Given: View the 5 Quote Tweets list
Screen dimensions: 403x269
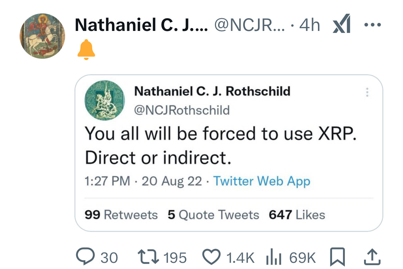Looking at the screenshot, I should click(213, 215).
